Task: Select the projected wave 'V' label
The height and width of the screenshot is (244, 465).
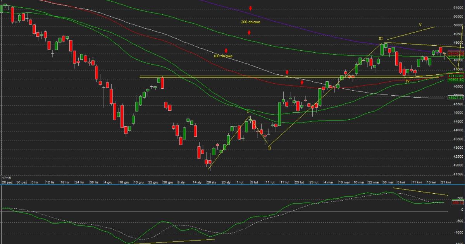Action: tap(420, 24)
